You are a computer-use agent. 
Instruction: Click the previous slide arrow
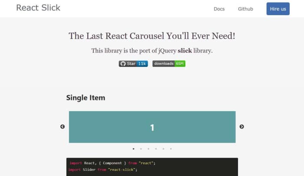[x=63, y=127]
